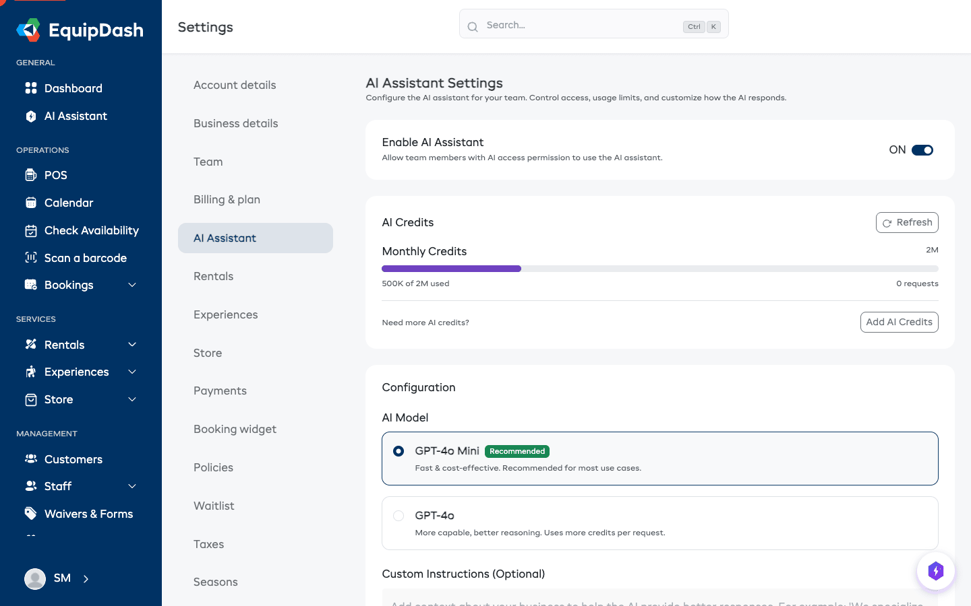Select the GPT-4o model radio button
The image size is (971, 606).
click(399, 515)
